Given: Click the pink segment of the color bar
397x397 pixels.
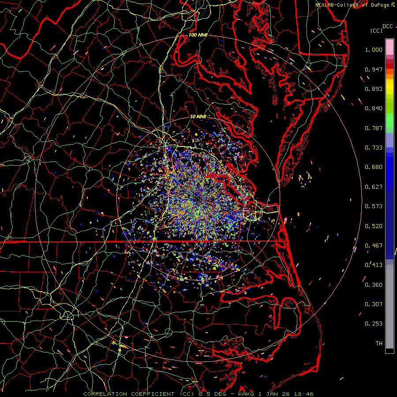Looking at the screenshot, I should pos(390,47).
